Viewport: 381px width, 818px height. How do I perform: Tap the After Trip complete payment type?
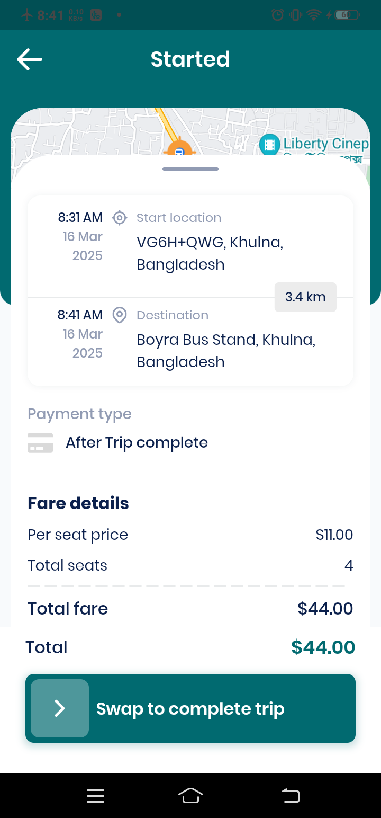point(137,443)
